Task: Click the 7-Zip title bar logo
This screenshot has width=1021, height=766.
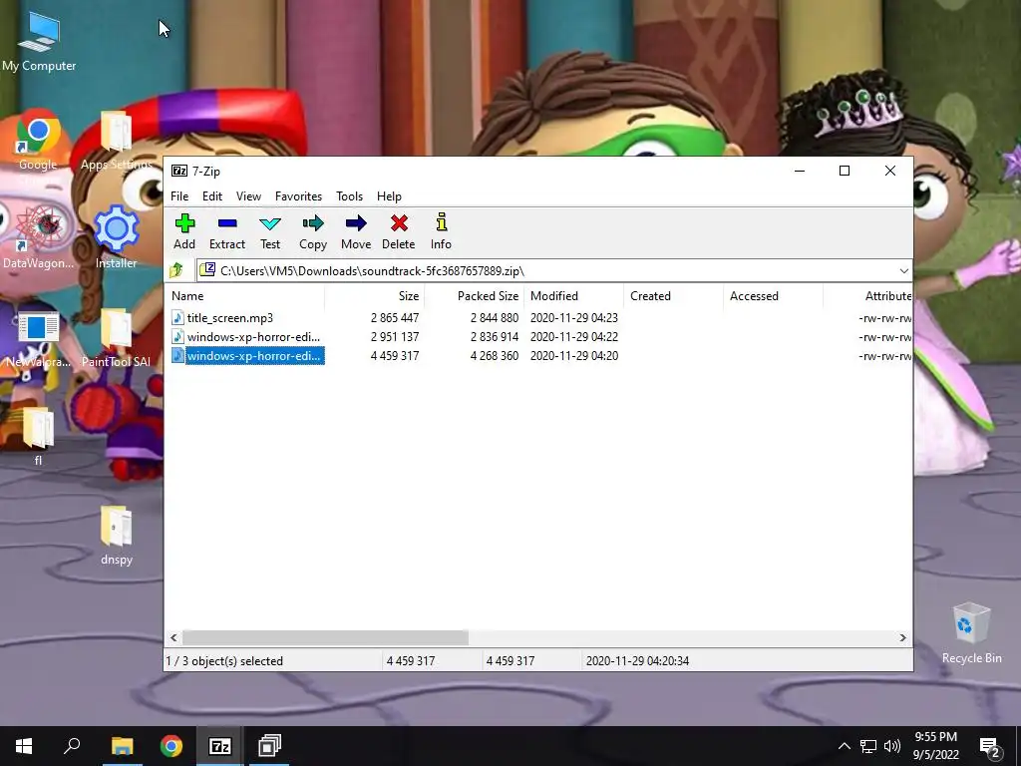Action: pyautogui.click(x=179, y=171)
